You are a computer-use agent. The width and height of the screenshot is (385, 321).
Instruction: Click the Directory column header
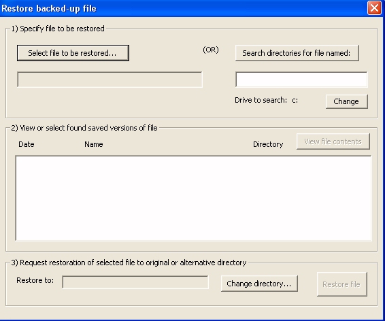click(x=268, y=144)
